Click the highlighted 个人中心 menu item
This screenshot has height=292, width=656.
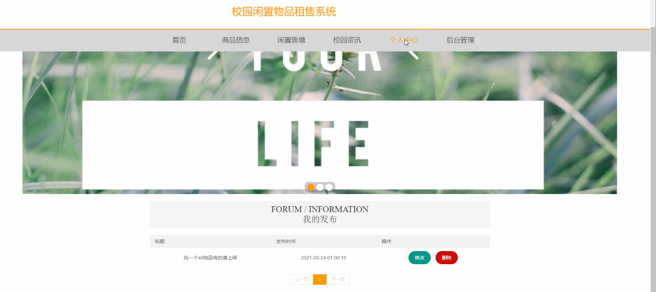point(403,40)
